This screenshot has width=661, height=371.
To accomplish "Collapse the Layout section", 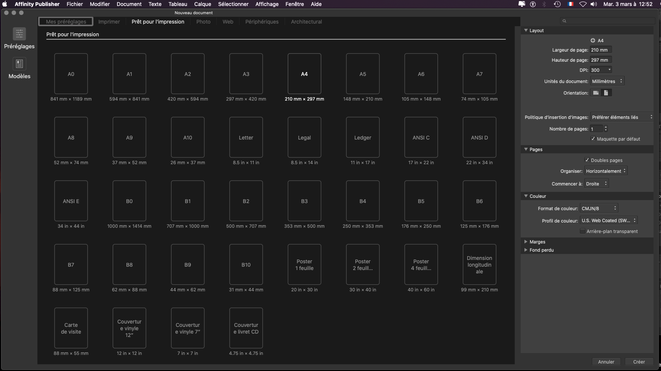I will [526, 30].
